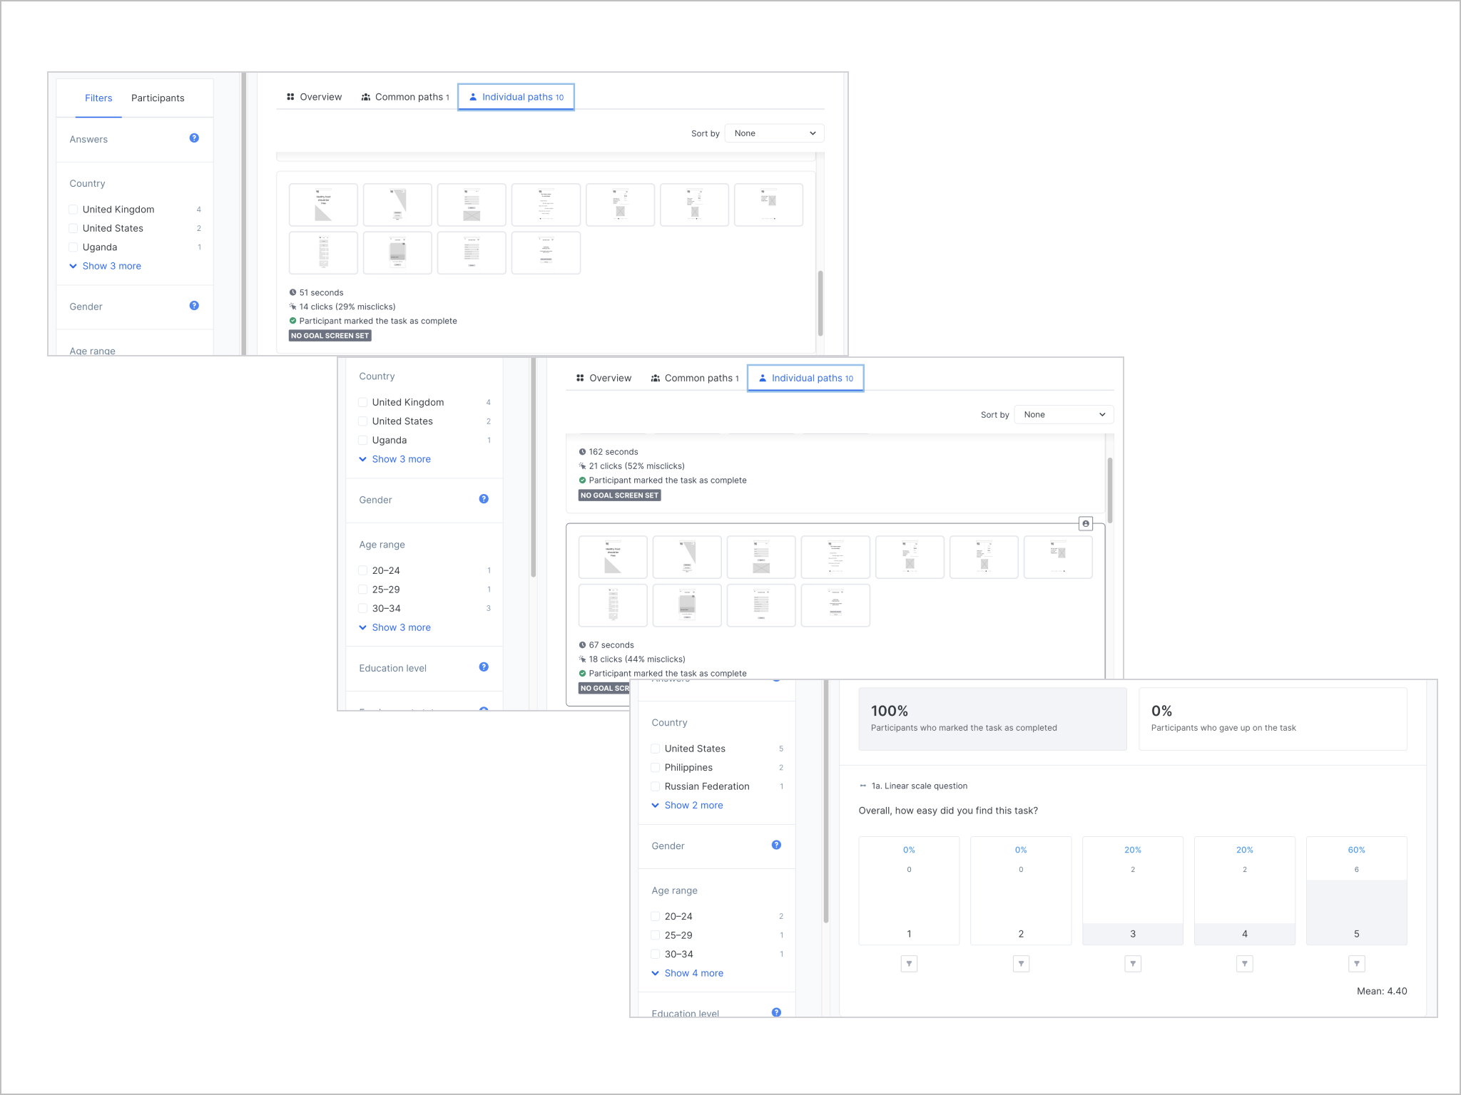Click the Answers help icon in top window
The image size is (1461, 1095).
[194, 138]
